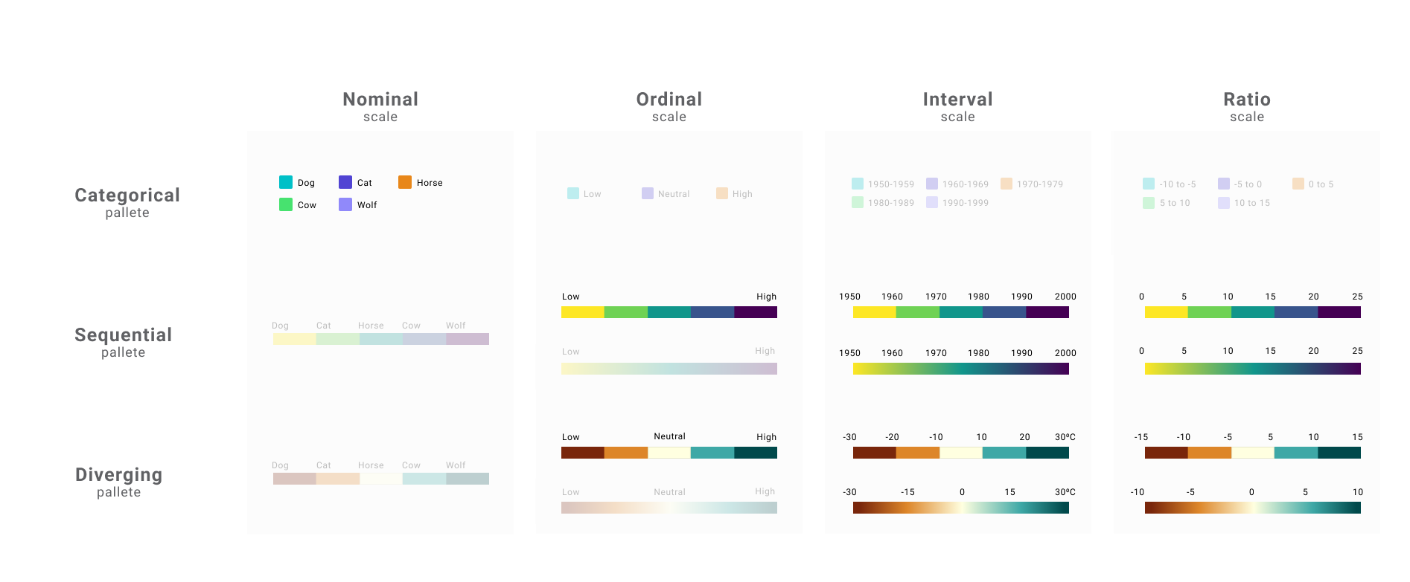Select the blue Cat legend swatch
The image size is (1410, 582).
click(345, 182)
